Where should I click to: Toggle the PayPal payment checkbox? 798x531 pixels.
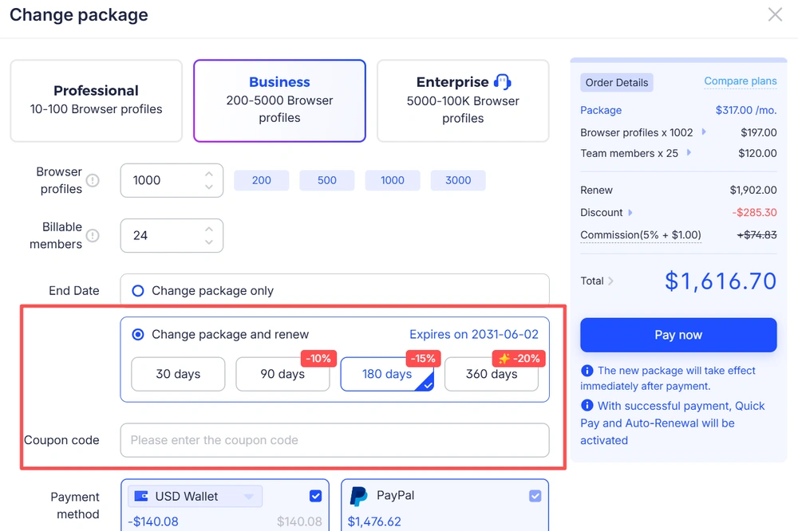coord(535,496)
